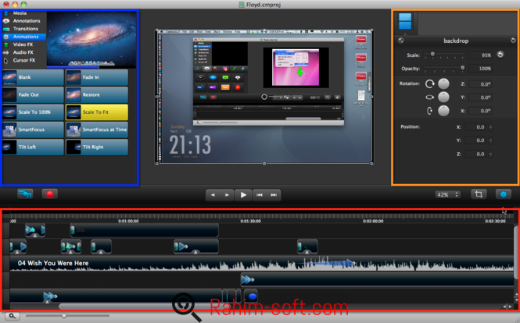Apply the Fade In animation
Image resolution: width=520 pixels, height=323 pixels.
pos(97,77)
